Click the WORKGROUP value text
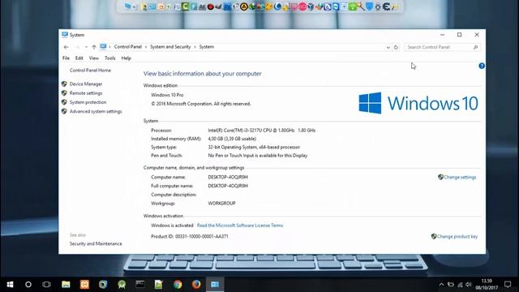Screen dimensions: 519x292 tap(221, 204)
